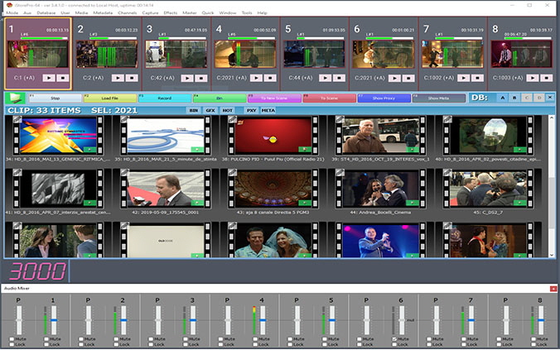The height and width of the screenshot is (350, 560).
Task: Adjust the channel 1 audio fader
Action: pos(54,320)
